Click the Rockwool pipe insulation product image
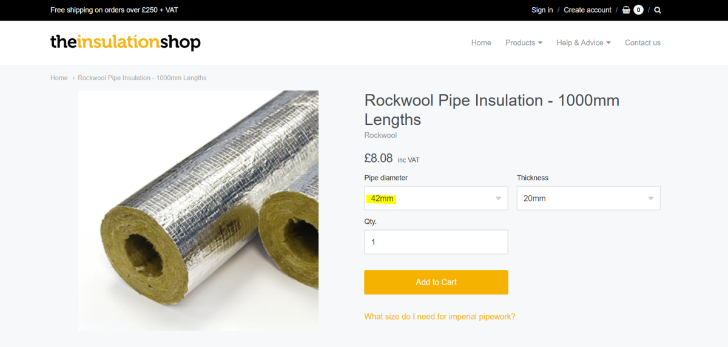728x347 pixels. [x=198, y=211]
